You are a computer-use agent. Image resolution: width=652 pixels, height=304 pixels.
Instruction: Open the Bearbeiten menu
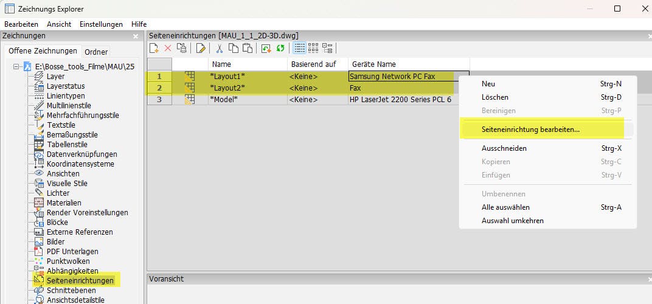(21, 24)
